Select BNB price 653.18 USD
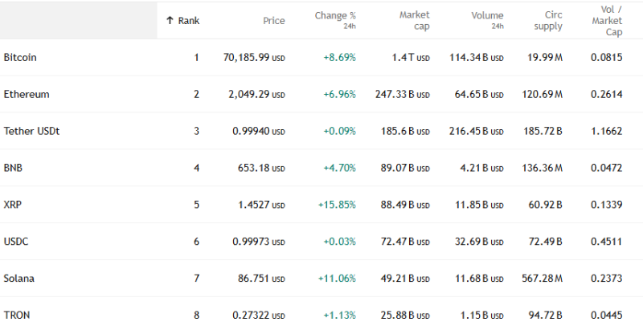The height and width of the screenshot is (330, 643). (x=261, y=168)
